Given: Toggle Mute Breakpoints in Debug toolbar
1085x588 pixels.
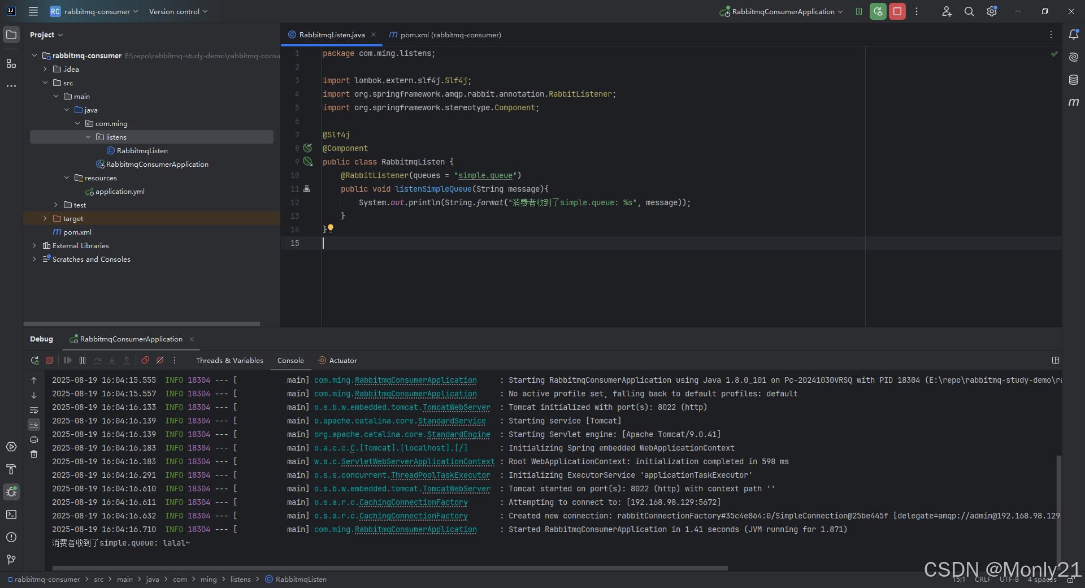Looking at the screenshot, I should pos(160,360).
